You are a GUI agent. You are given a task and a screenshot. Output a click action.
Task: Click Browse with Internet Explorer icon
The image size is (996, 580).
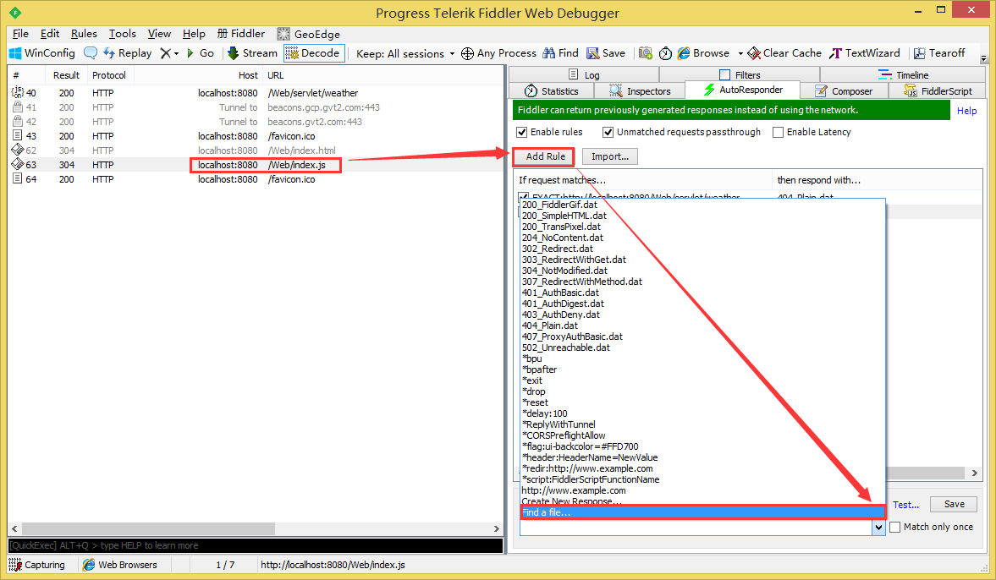pos(703,53)
